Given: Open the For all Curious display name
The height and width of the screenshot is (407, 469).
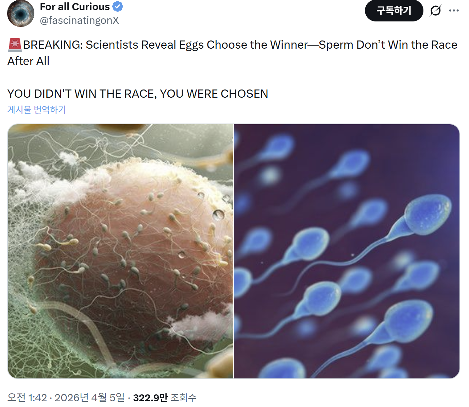Looking at the screenshot, I should pyautogui.click(x=75, y=6).
